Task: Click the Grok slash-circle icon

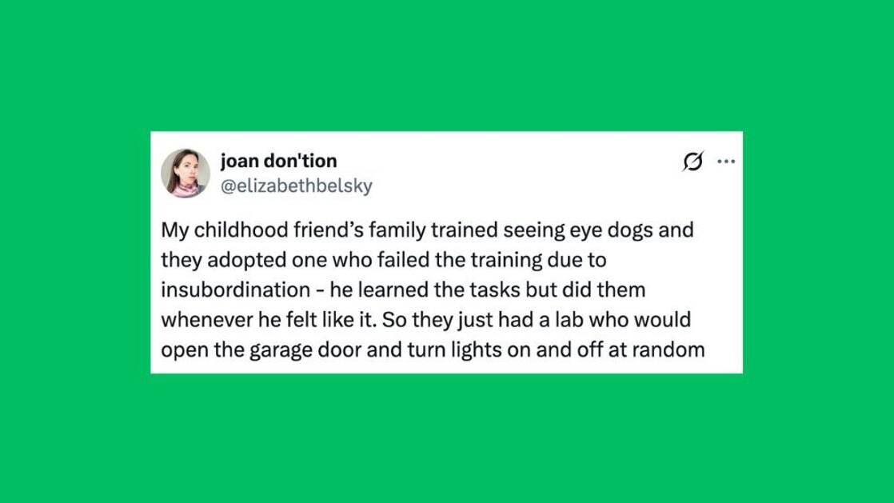Action: click(686, 162)
